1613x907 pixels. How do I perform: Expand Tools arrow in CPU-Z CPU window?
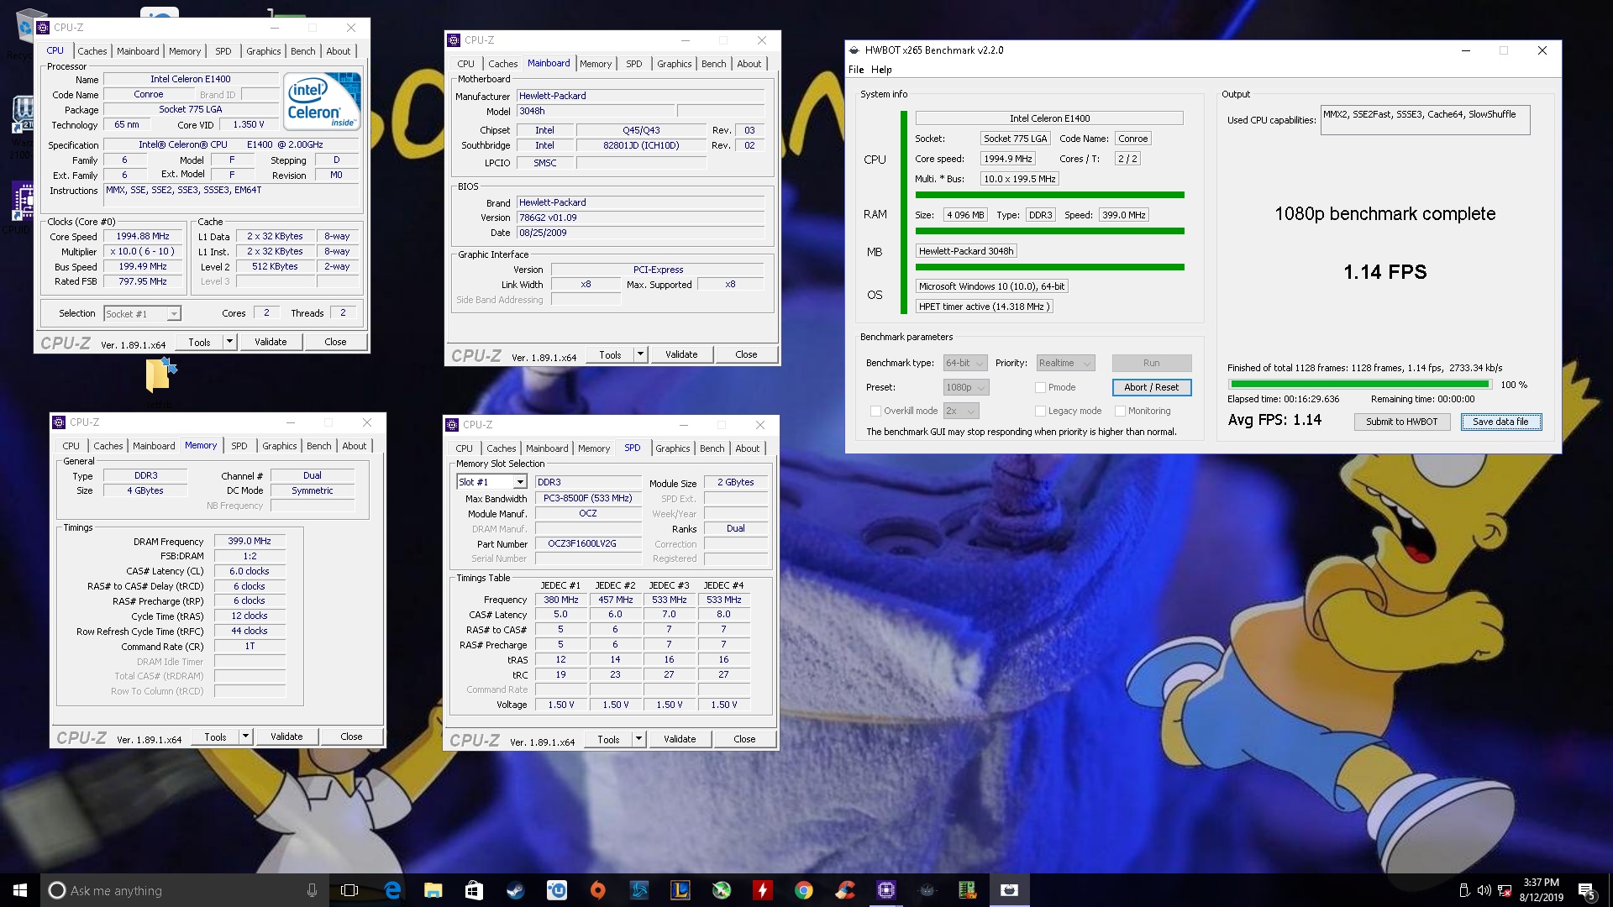tap(229, 342)
